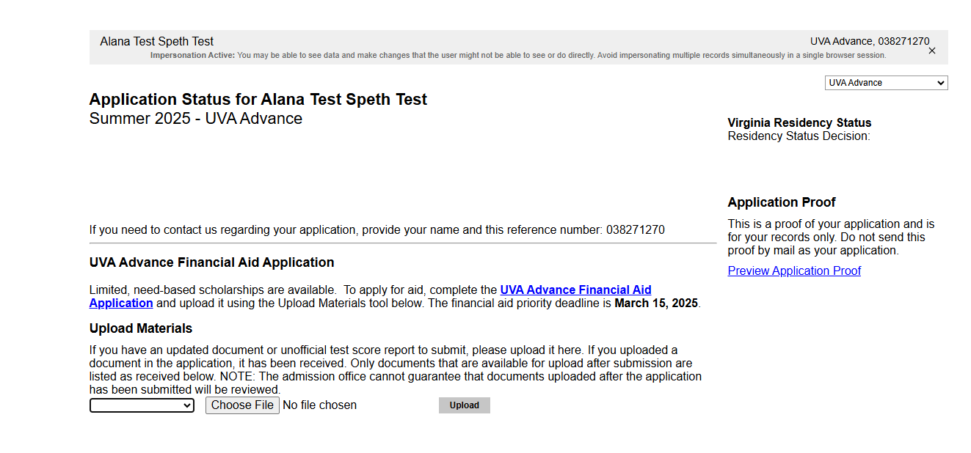Open the UVA Advance Financial Aid Application link
The image size is (971, 453).
pyautogui.click(x=371, y=296)
